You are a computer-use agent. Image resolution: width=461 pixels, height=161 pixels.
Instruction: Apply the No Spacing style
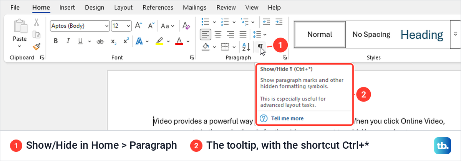coord(371,34)
